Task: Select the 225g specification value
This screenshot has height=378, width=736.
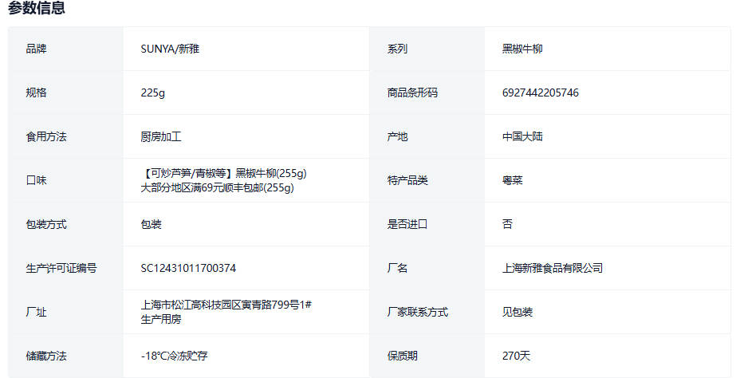Action: 152,93
